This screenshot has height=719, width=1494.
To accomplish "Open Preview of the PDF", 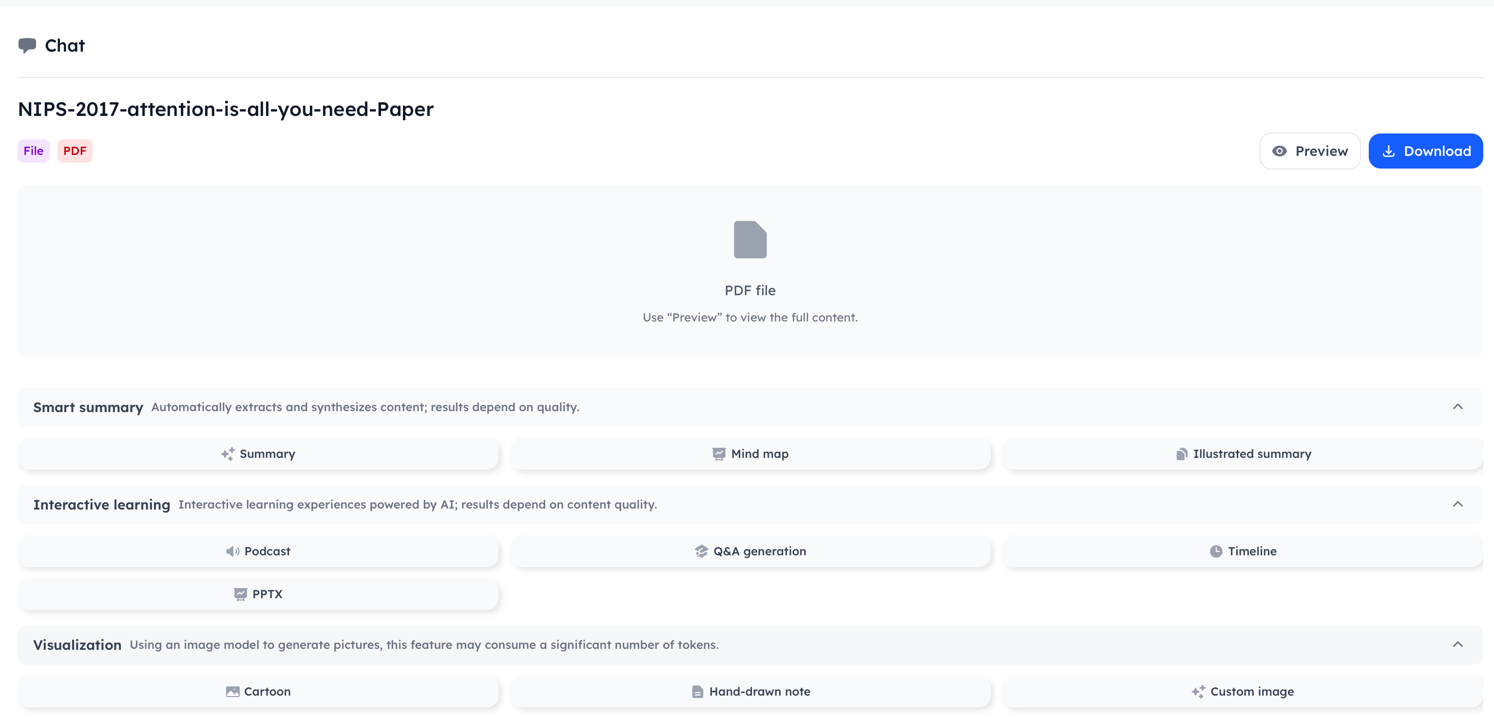I will [x=1310, y=151].
